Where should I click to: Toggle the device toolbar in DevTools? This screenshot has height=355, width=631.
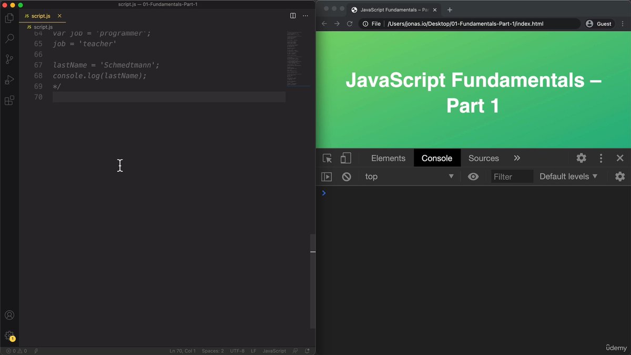tap(345, 158)
